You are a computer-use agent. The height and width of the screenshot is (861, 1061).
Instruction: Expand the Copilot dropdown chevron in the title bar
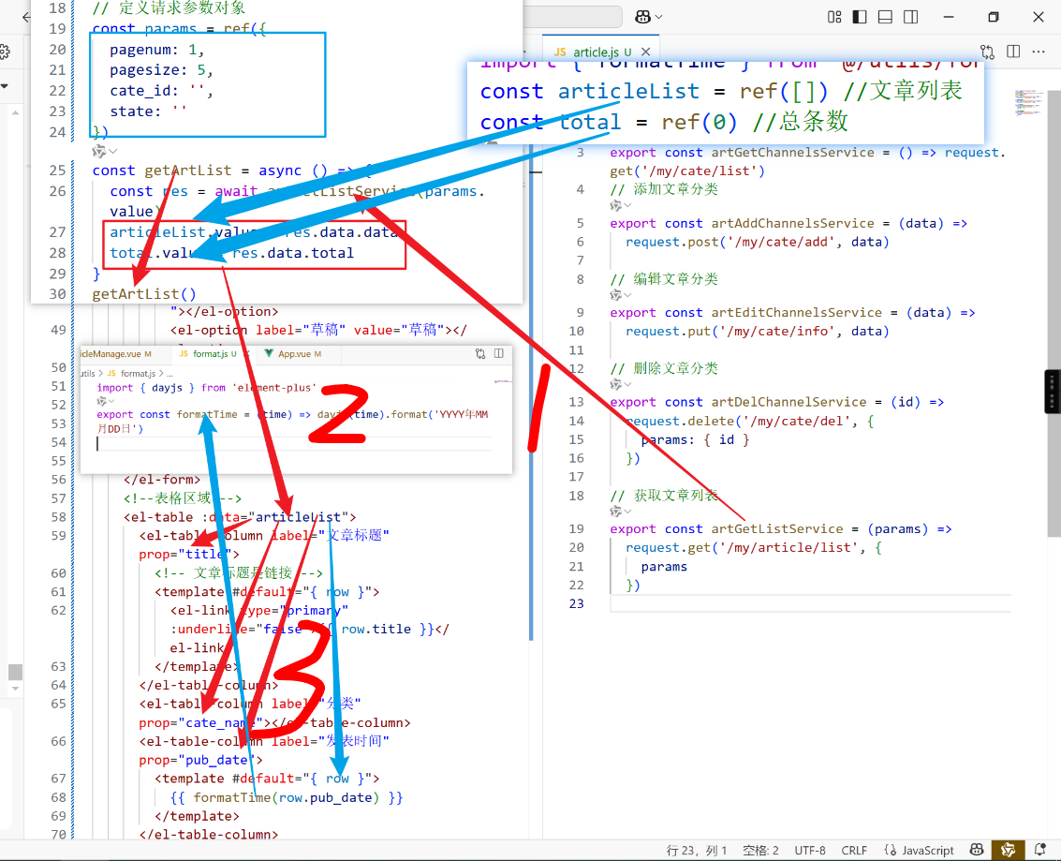[659, 17]
